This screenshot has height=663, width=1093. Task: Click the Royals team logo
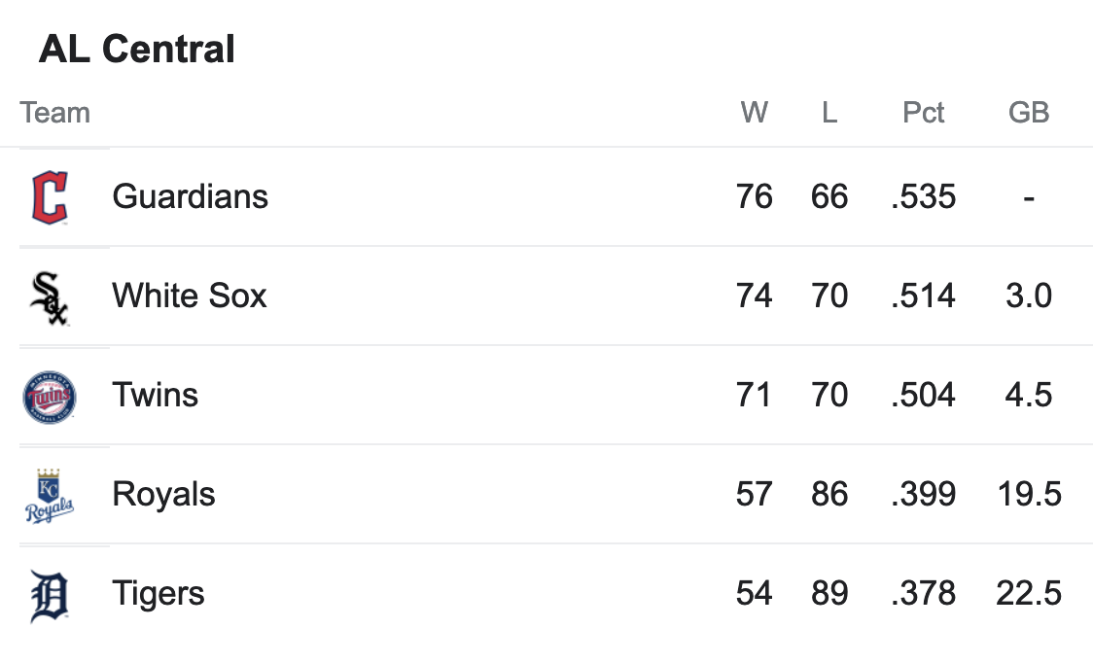tap(50, 496)
